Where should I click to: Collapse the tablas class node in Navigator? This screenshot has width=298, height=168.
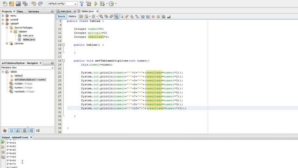(x=3, y=71)
